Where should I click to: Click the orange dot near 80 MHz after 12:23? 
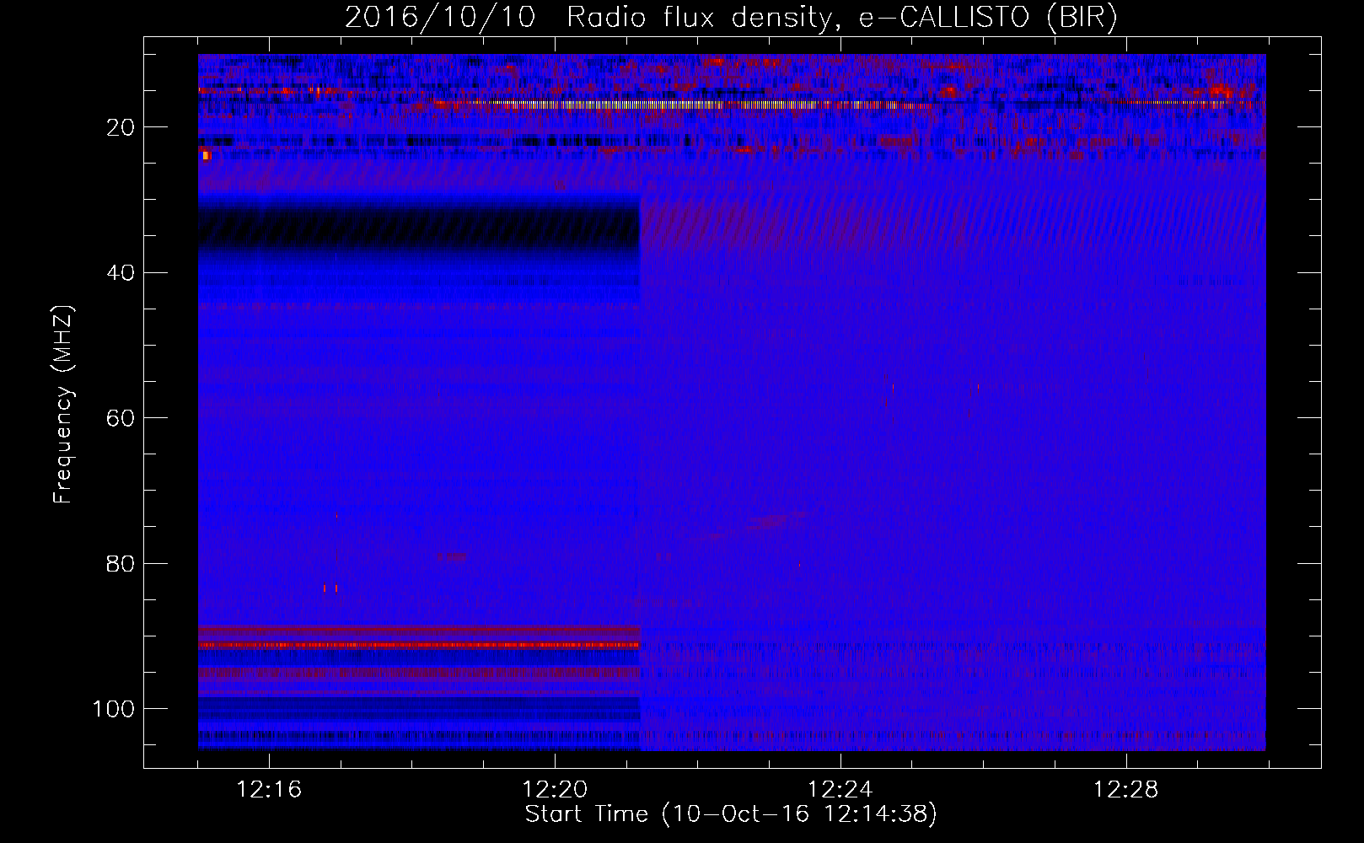tap(799, 564)
